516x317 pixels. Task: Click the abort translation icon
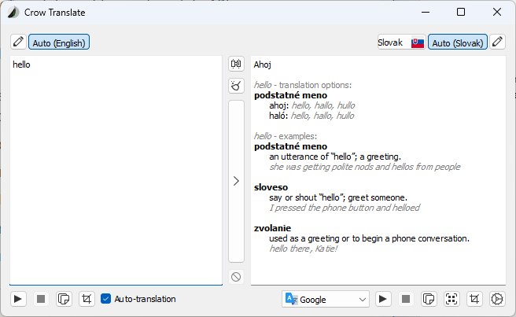(236, 276)
